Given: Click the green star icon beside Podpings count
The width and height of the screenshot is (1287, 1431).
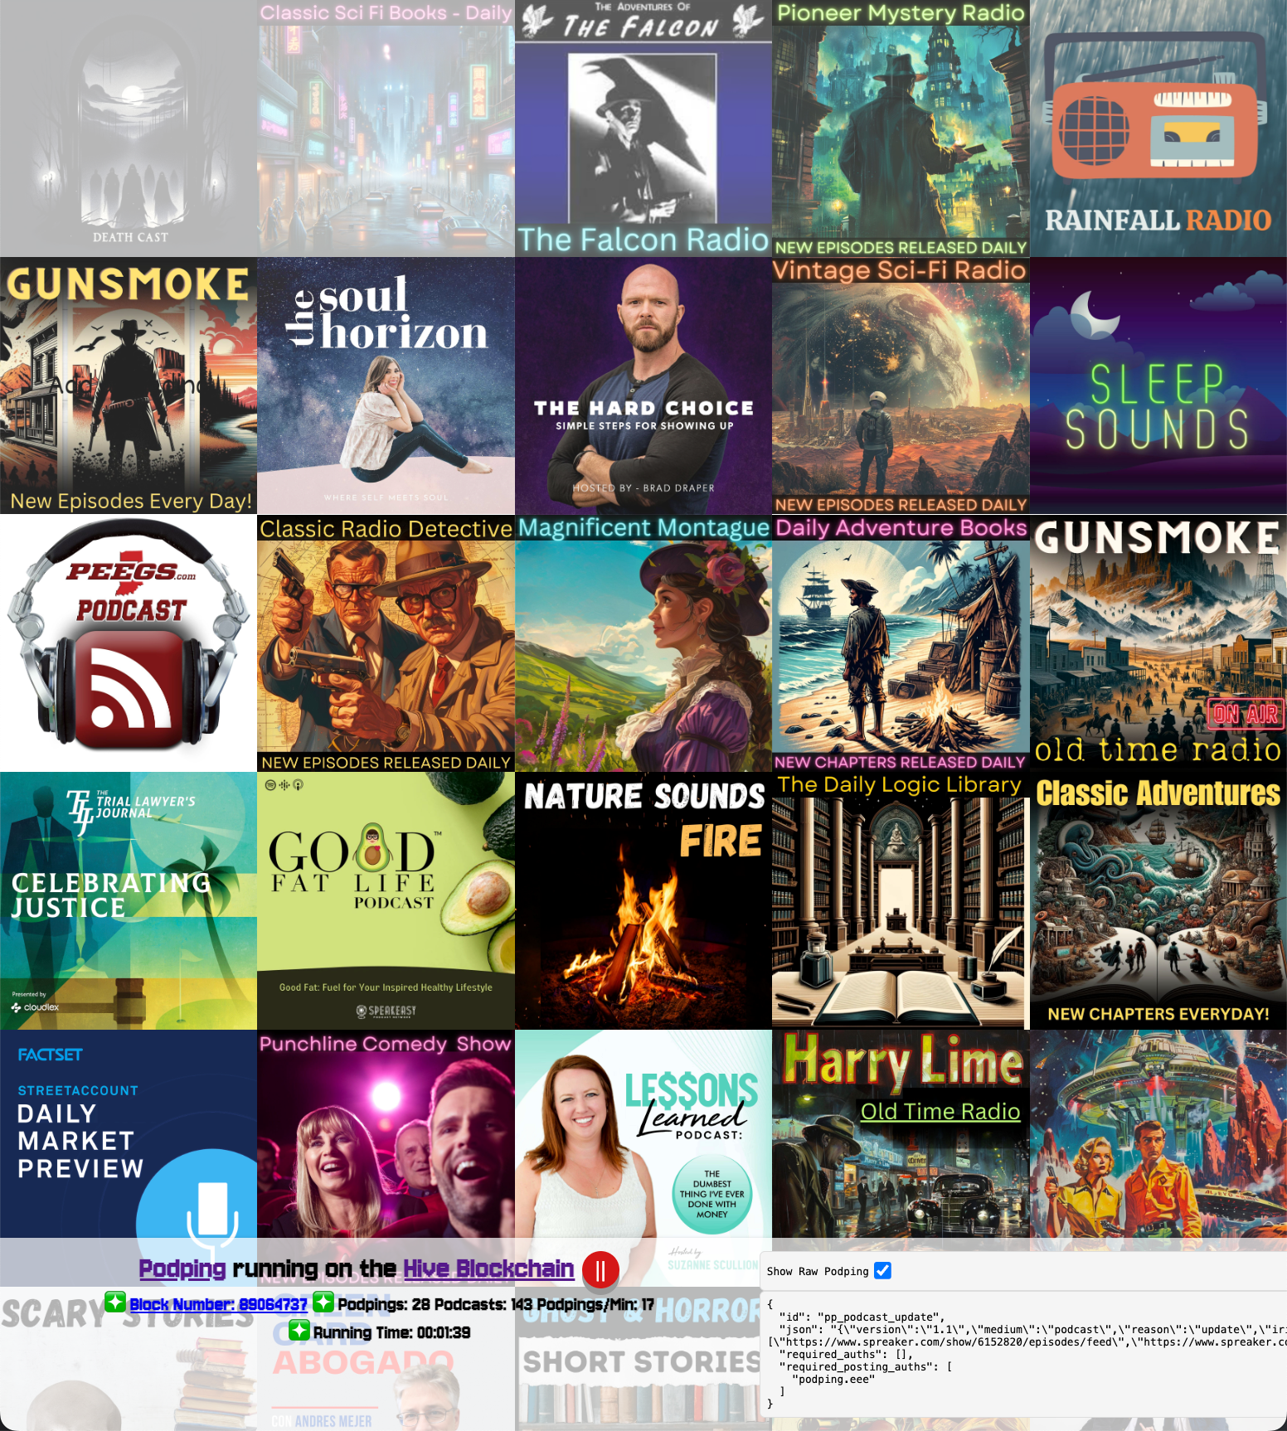Looking at the screenshot, I should pyautogui.click(x=323, y=1302).
